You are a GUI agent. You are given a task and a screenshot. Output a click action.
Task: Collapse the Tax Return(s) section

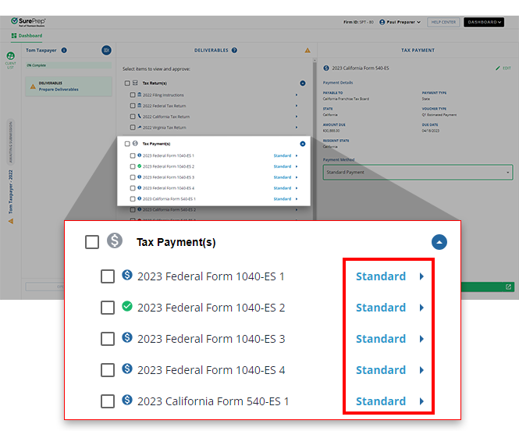click(302, 83)
